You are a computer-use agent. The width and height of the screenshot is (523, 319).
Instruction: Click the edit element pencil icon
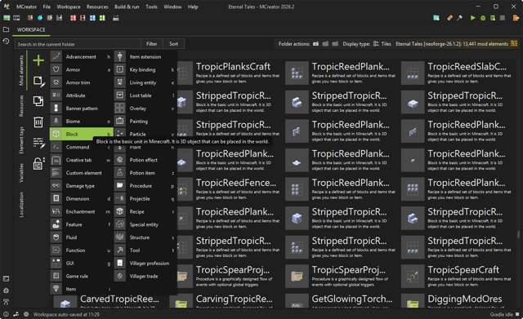tap(38, 82)
